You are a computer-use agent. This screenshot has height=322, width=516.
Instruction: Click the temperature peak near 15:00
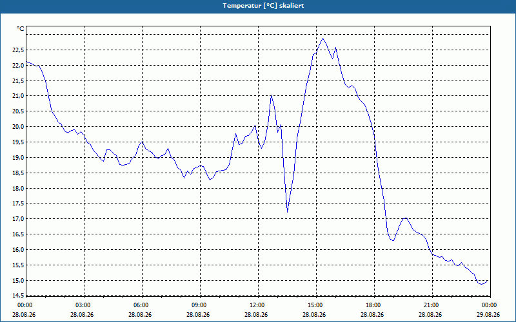pyautogui.click(x=323, y=39)
